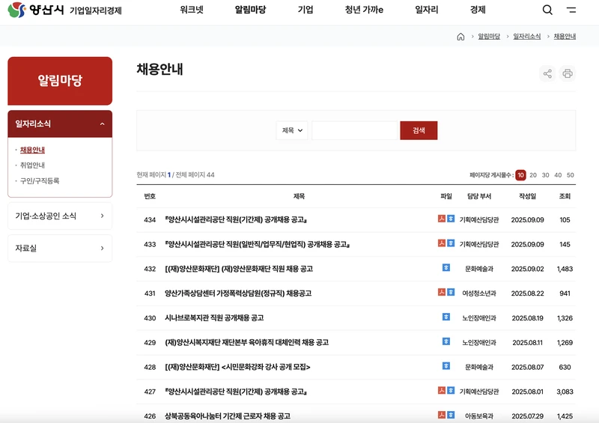Click the 기업일자리경제 site title text

96,10
